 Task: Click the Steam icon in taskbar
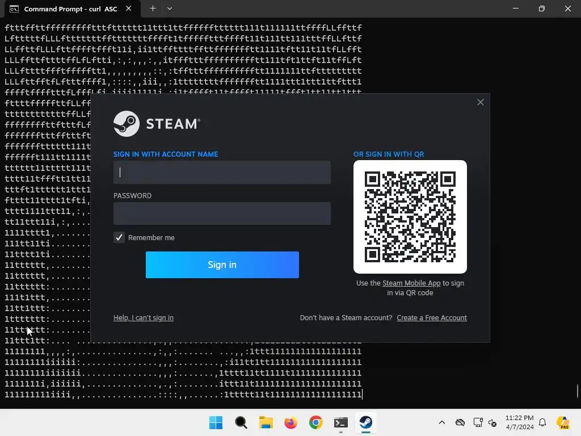pos(366,422)
